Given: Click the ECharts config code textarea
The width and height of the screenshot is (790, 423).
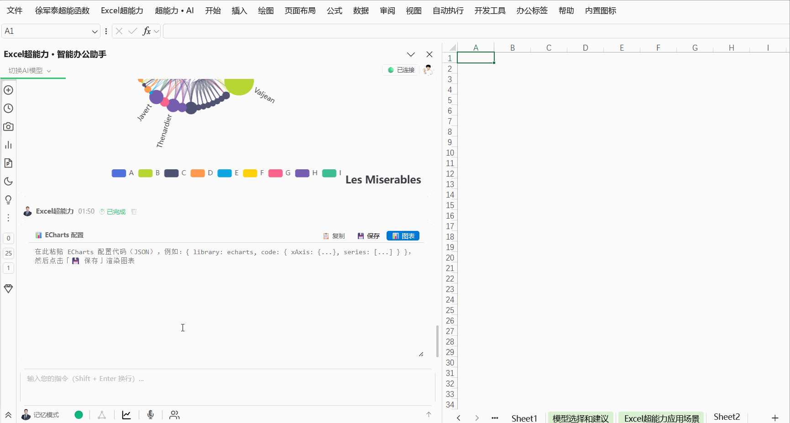Looking at the screenshot, I should click(226, 301).
